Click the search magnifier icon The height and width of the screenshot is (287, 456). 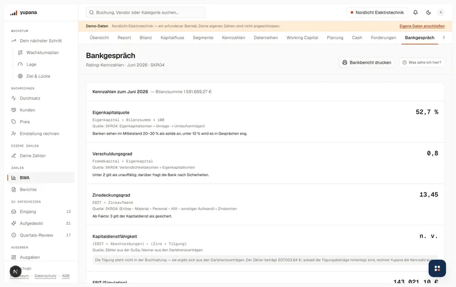pyautogui.click(x=92, y=13)
